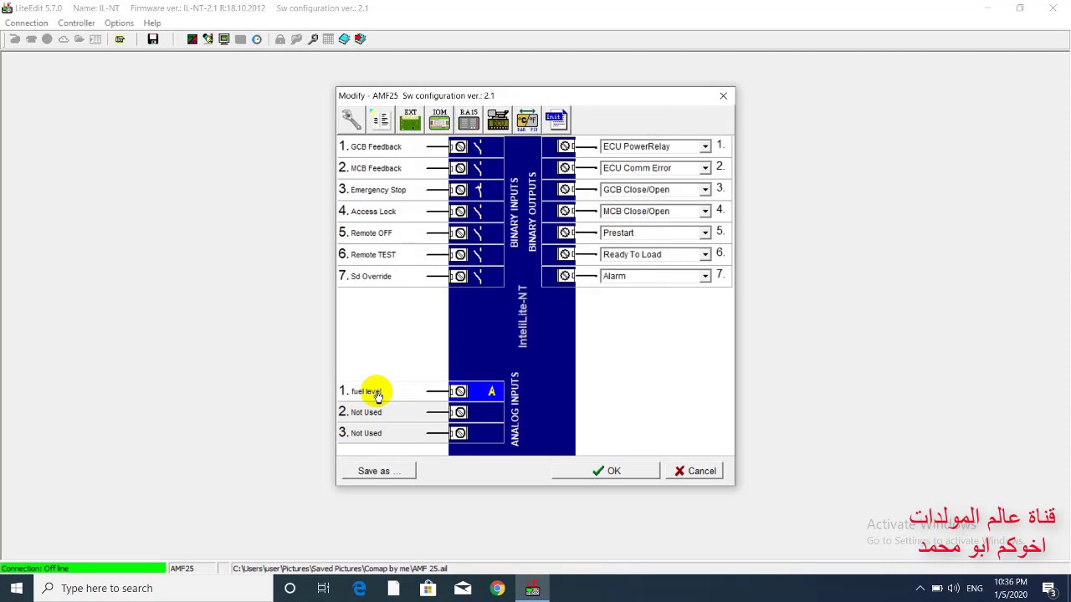The width and height of the screenshot is (1071, 602).
Task: Click the key magnifier toolbar icon
Action: pos(312,39)
